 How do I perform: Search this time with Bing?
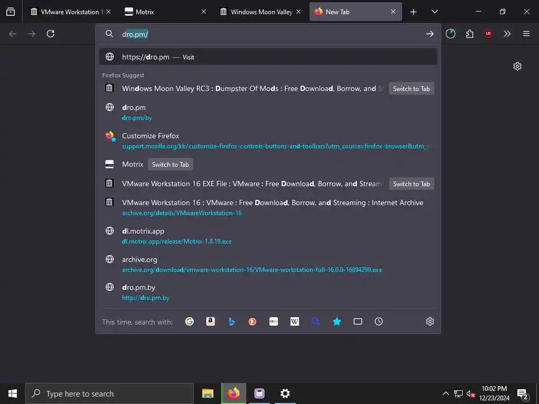232,321
